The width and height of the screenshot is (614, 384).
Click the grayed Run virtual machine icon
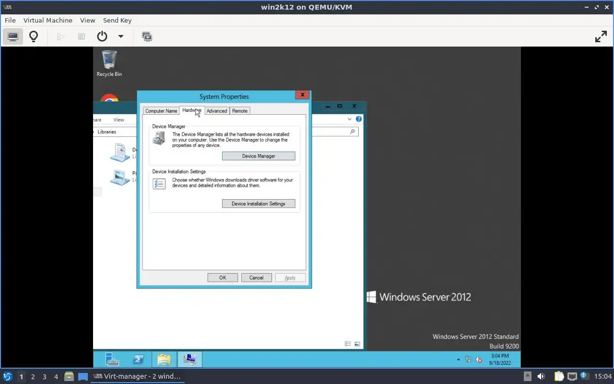point(60,36)
